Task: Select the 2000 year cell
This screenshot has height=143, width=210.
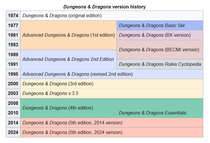Action: (13, 84)
